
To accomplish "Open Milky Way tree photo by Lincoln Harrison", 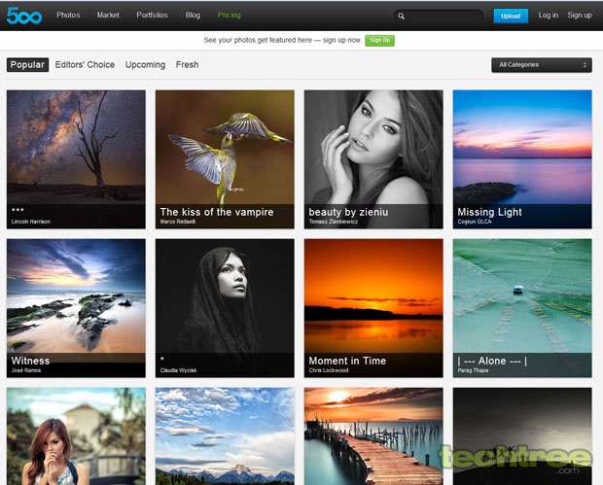I will click(x=76, y=159).
